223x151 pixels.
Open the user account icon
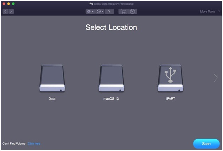[x=133, y=11]
